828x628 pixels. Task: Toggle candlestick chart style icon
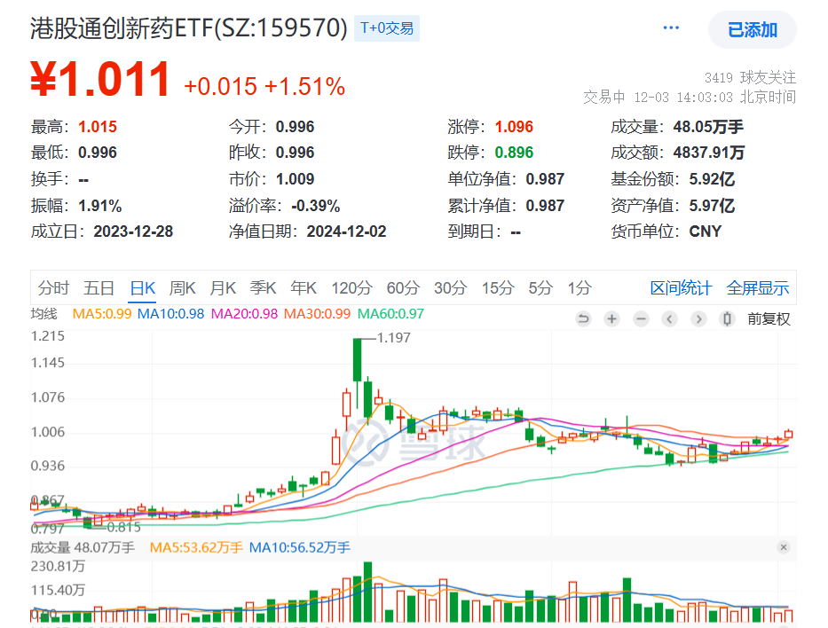click(728, 319)
